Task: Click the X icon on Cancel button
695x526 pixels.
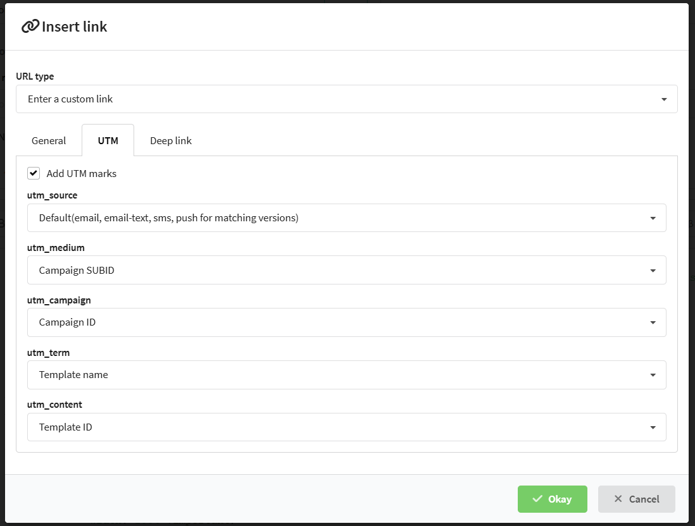Action: (x=618, y=499)
